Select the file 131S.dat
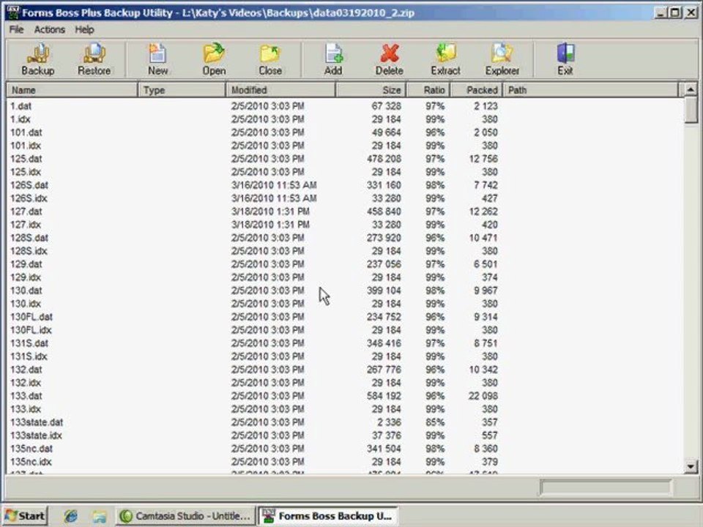703x527 pixels. point(29,343)
